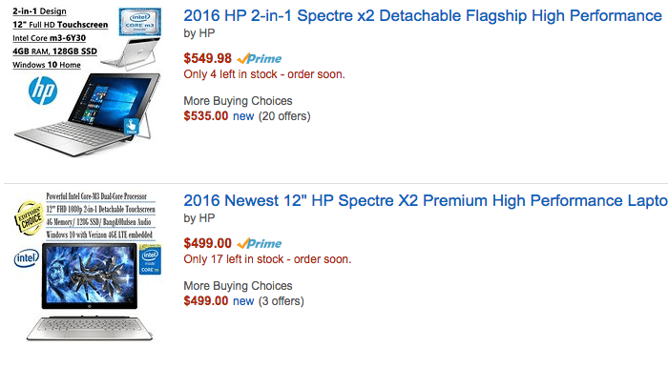This screenshot has width=668, height=368.
Task: Open the 2016 Newest 12" HP Spectre X2 listing
Action: coord(426,201)
